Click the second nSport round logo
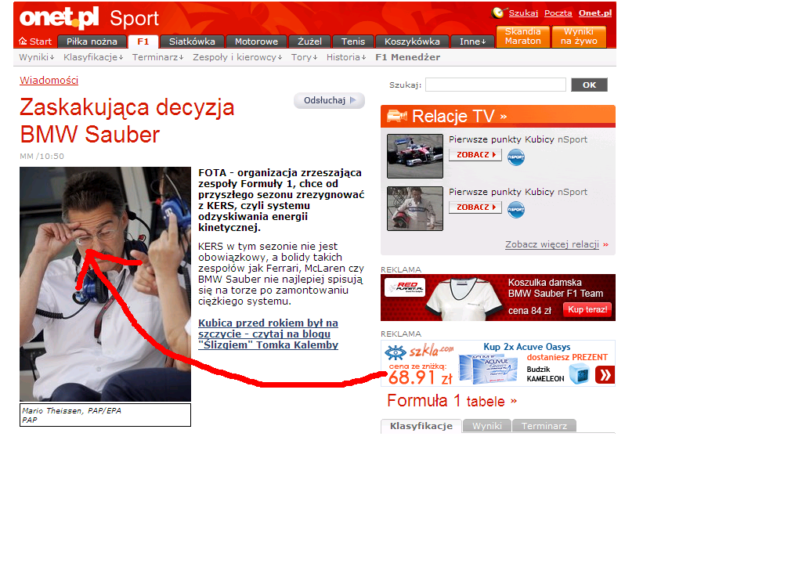802x581 pixels. (x=516, y=210)
